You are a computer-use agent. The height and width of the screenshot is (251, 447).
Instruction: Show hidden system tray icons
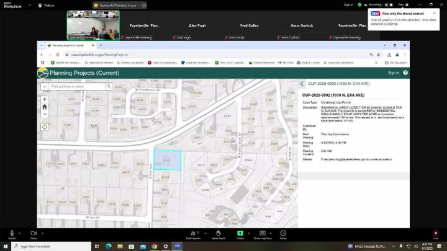pyautogui.click(x=394, y=247)
